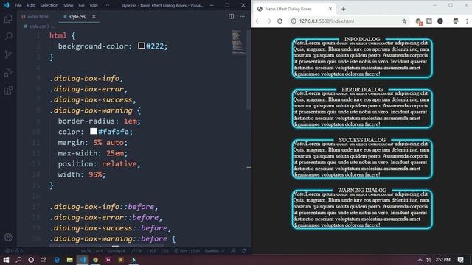Change the CRLF end of line sequence

[151, 251]
